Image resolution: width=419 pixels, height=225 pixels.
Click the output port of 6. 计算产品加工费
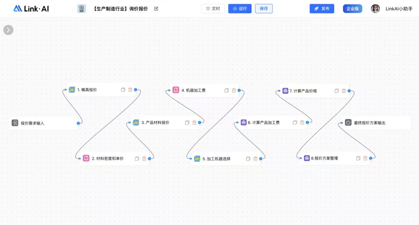click(307, 122)
